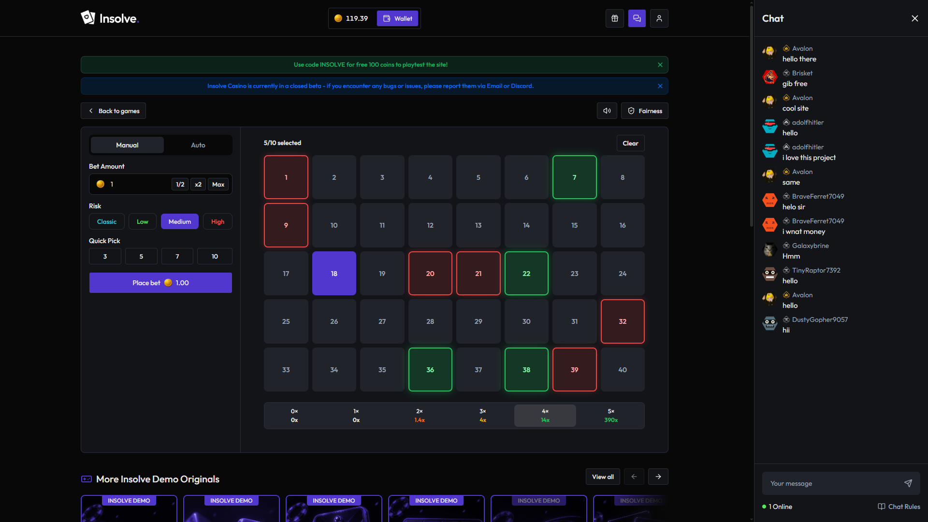Toggle the chat panel icon in header
Screen dimensions: 928x522
point(637,18)
